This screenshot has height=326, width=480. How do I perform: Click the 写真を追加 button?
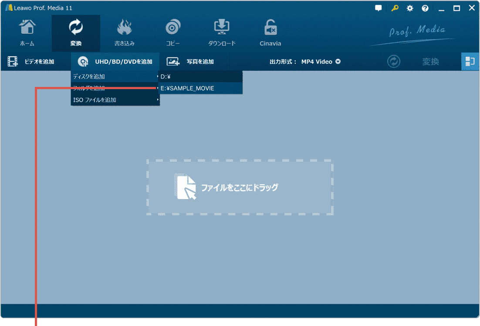(191, 62)
